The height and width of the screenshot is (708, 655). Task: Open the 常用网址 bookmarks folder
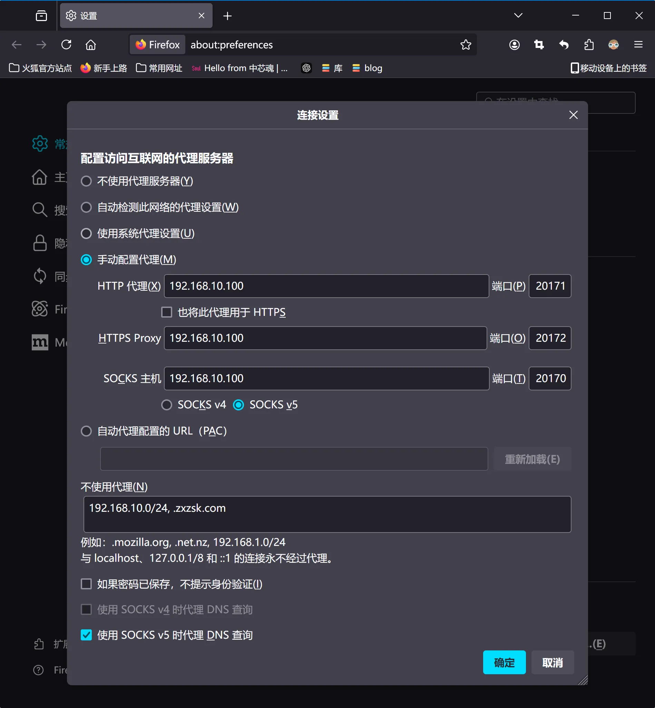(x=159, y=68)
